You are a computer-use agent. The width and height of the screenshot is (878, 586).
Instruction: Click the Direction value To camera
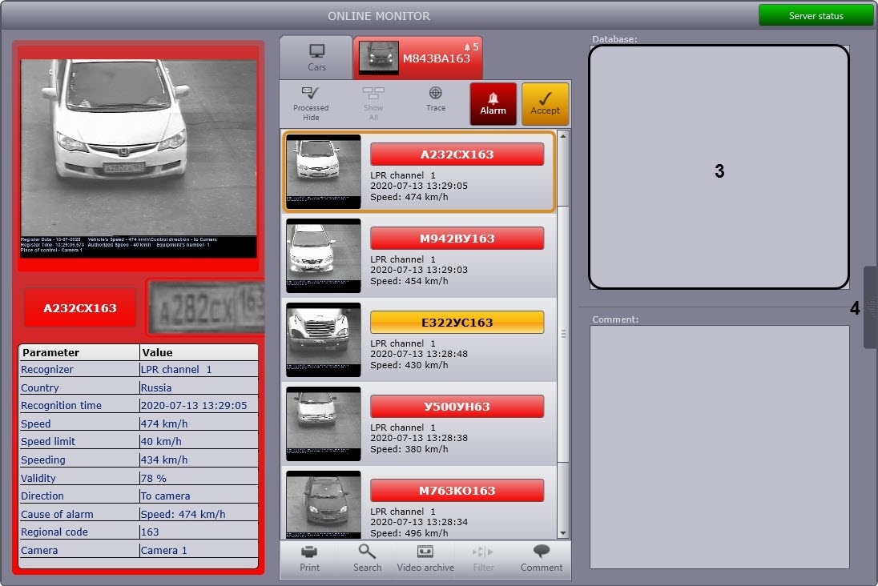click(x=165, y=496)
